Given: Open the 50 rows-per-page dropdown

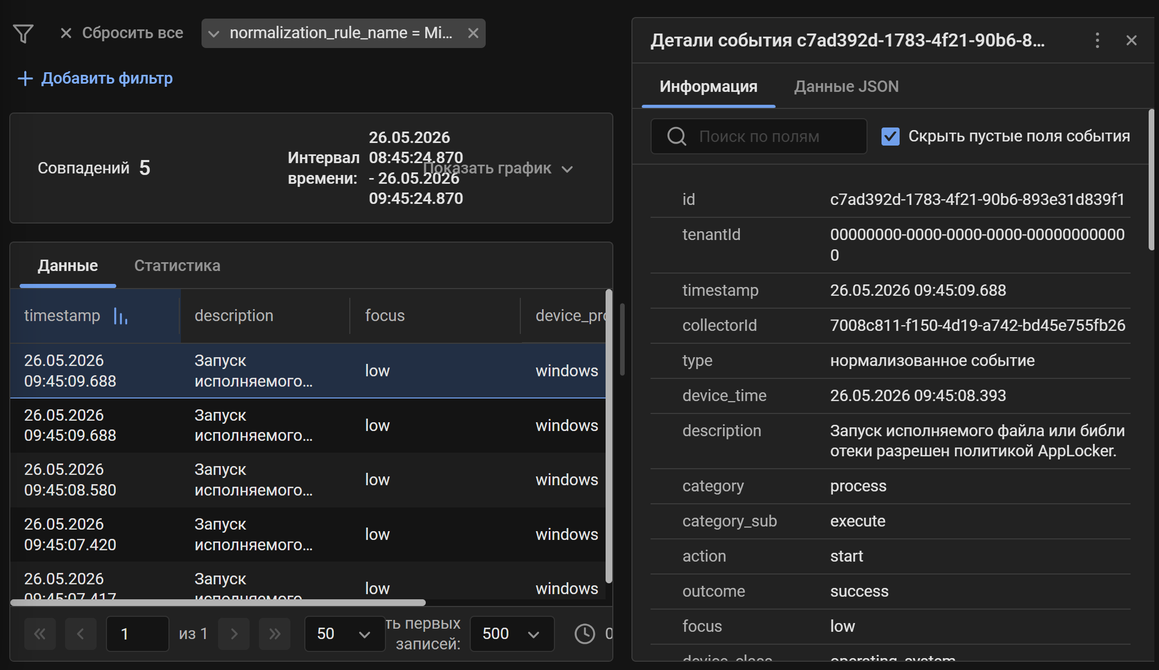Looking at the screenshot, I should coord(344,634).
